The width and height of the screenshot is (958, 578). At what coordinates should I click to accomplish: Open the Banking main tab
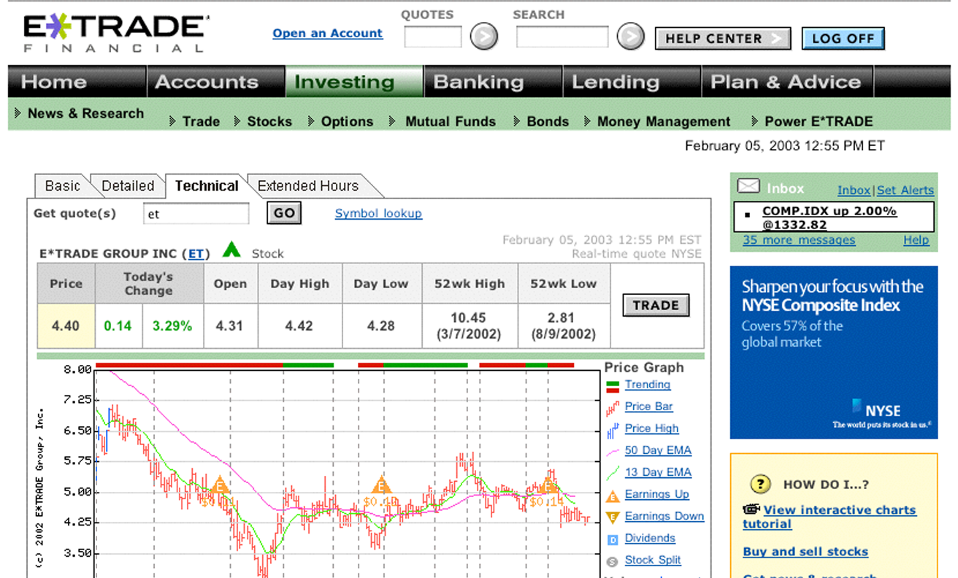[x=493, y=82]
